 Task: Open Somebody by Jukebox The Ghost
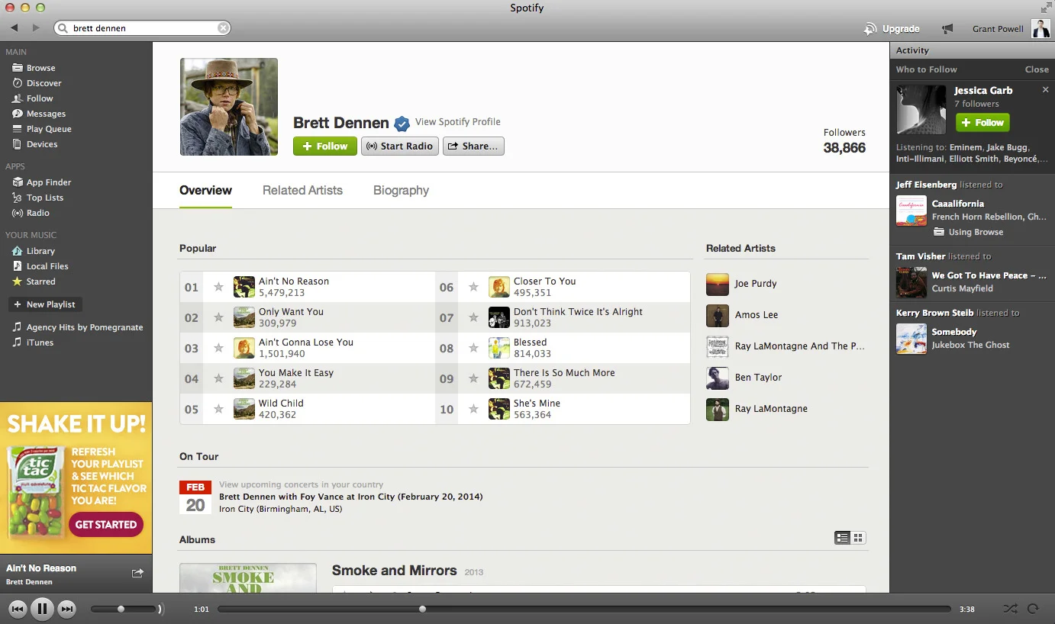(954, 332)
